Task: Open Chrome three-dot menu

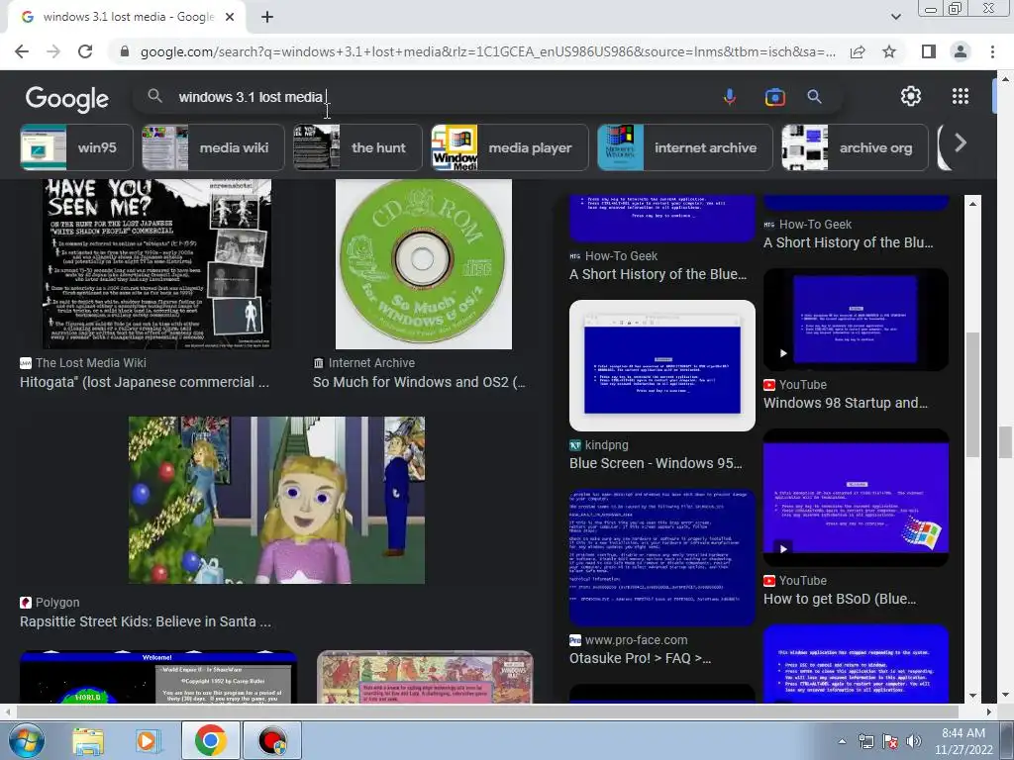Action: coord(992,51)
